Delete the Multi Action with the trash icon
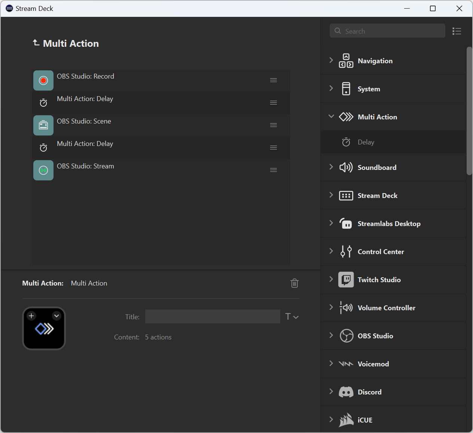Screen dimensions: 473x433 tap(295, 283)
